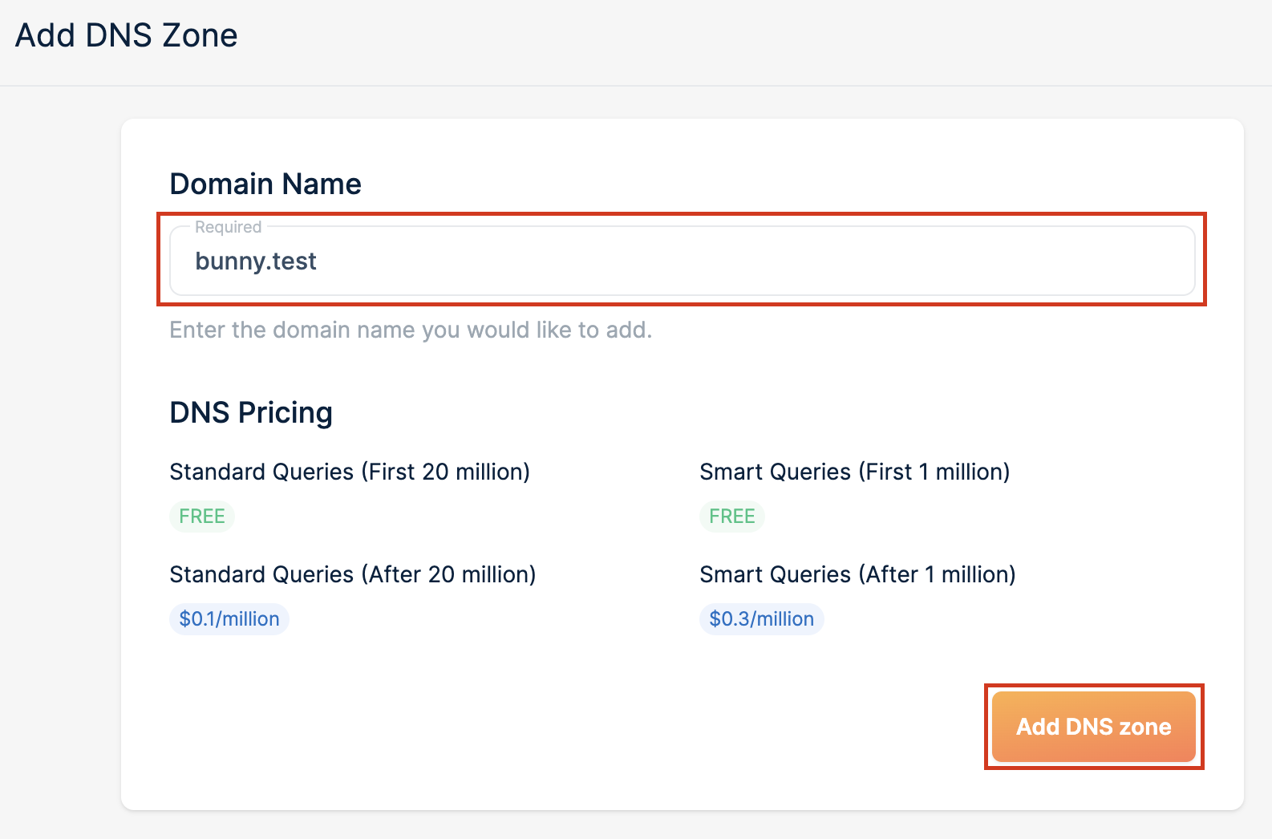Click the Required floating field label
Viewport: 1272px width, 839px height.
click(x=229, y=227)
